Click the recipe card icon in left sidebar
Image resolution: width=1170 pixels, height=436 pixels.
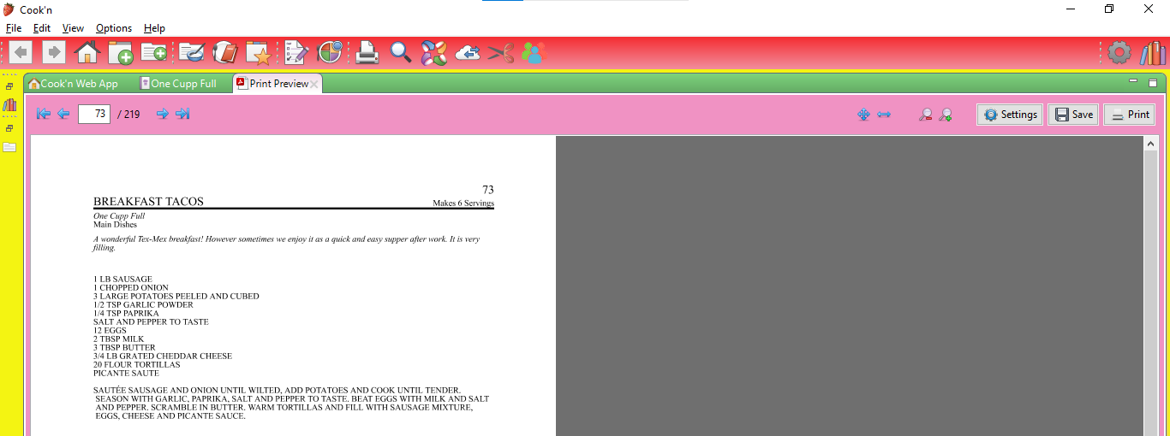9,147
